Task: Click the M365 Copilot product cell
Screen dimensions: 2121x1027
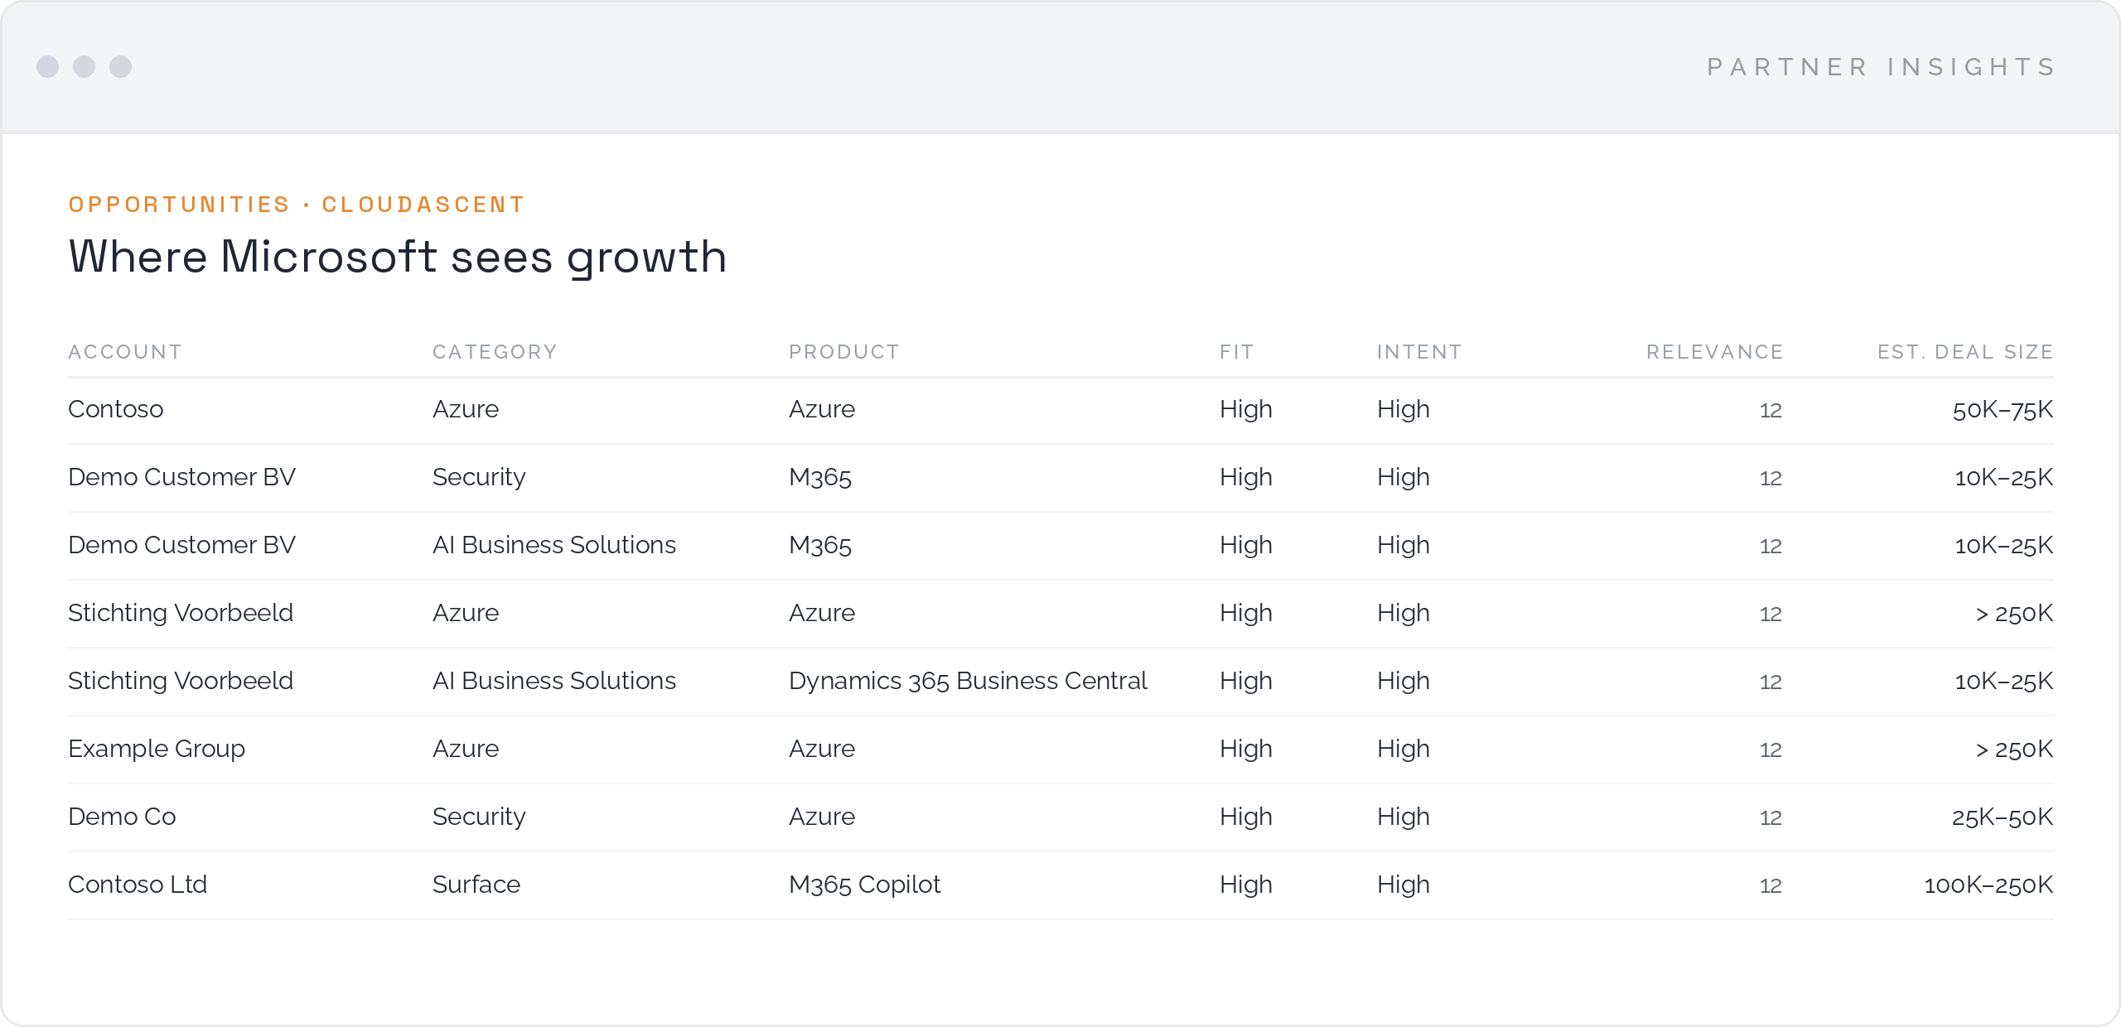Action: 865,885
